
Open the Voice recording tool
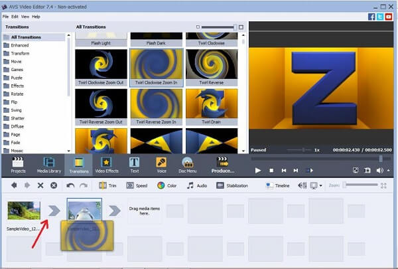pyautogui.click(x=161, y=165)
